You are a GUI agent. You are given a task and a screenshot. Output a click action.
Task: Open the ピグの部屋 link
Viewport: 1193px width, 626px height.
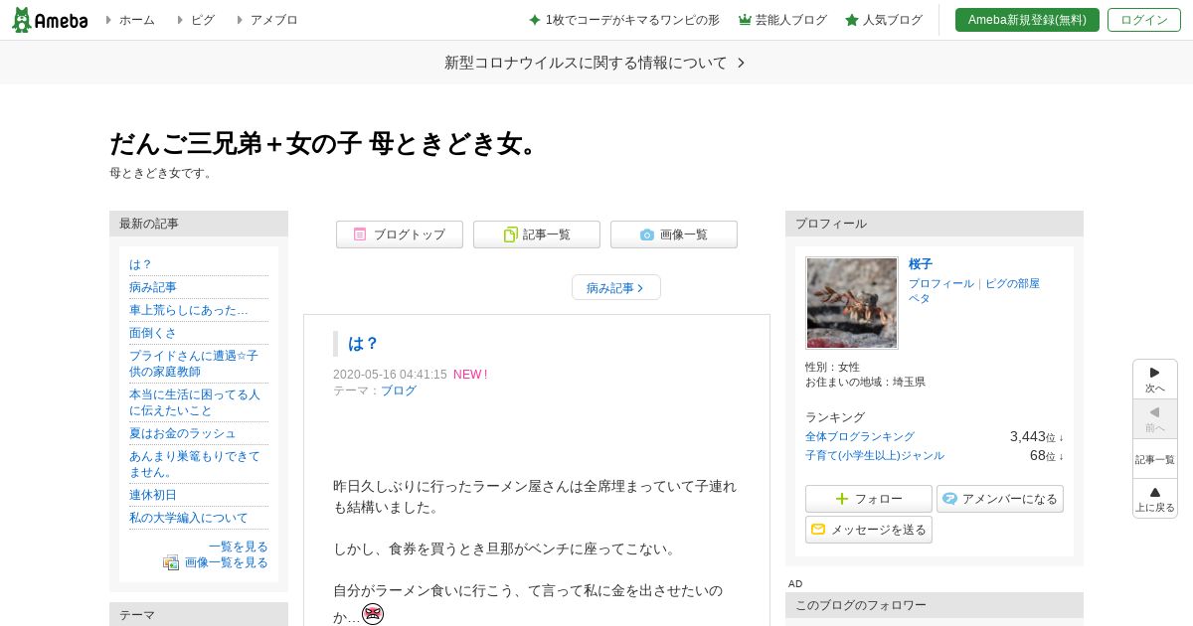[x=1012, y=283]
